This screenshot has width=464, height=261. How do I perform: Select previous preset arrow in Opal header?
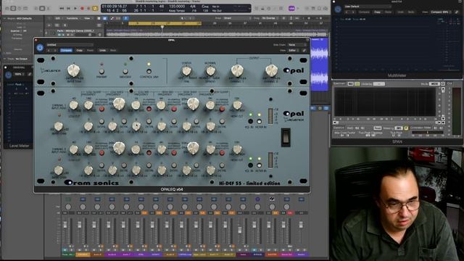(x=49, y=50)
